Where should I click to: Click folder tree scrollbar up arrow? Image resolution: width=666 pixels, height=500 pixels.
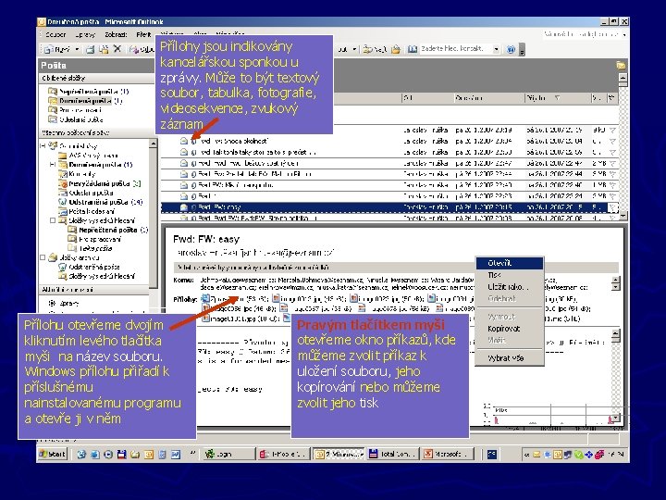point(153,144)
